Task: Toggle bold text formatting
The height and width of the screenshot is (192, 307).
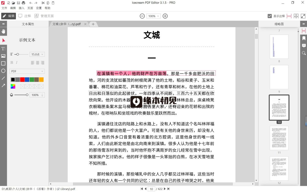Action: pos(12,63)
